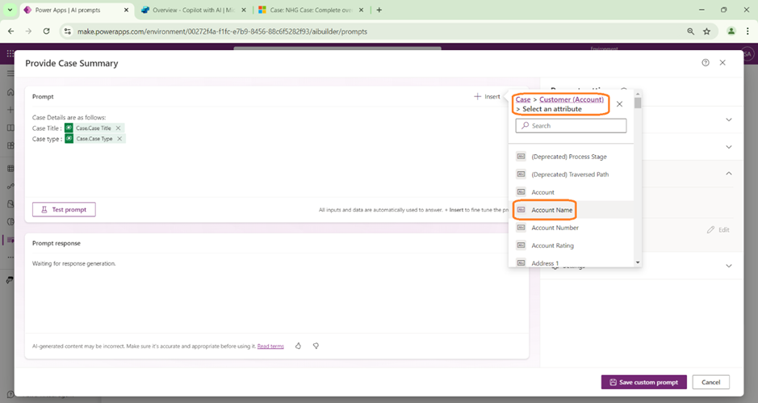The image size is (758, 403).
Task: Cancel the prompt editing dialog
Action: point(710,382)
